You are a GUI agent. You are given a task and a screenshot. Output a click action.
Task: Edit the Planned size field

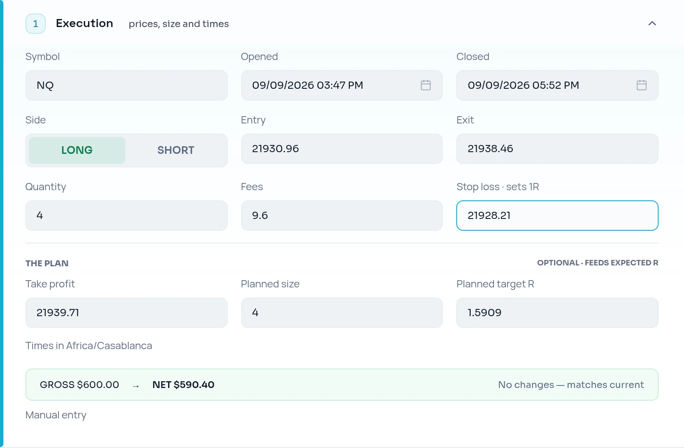(342, 313)
